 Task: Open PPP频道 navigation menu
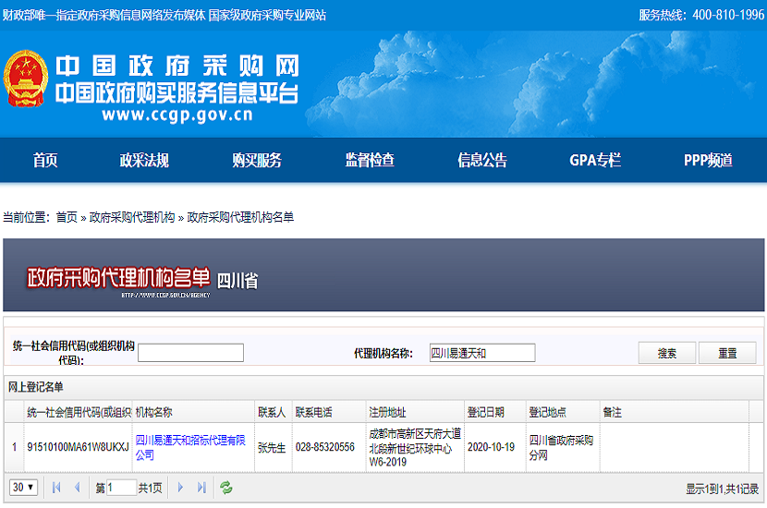coord(708,160)
